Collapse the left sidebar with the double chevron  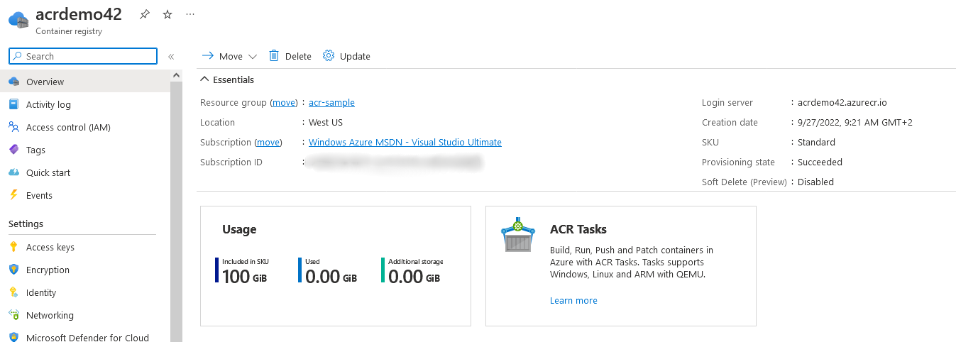click(x=171, y=56)
